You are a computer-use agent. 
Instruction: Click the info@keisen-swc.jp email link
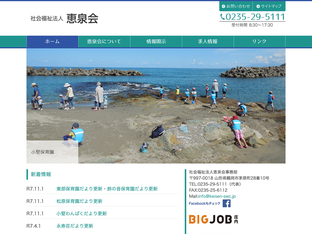point(217,196)
